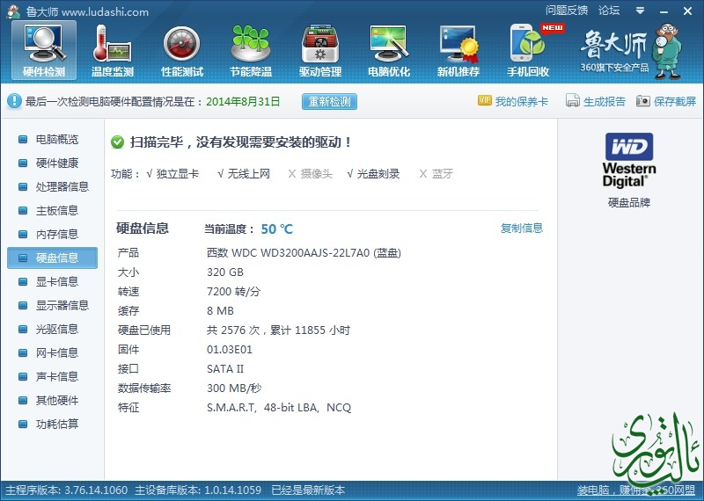Click the 300 MB/秒 transfer rate value

tap(234, 388)
